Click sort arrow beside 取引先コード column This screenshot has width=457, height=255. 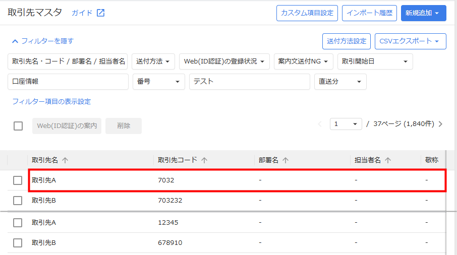tap(204, 160)
